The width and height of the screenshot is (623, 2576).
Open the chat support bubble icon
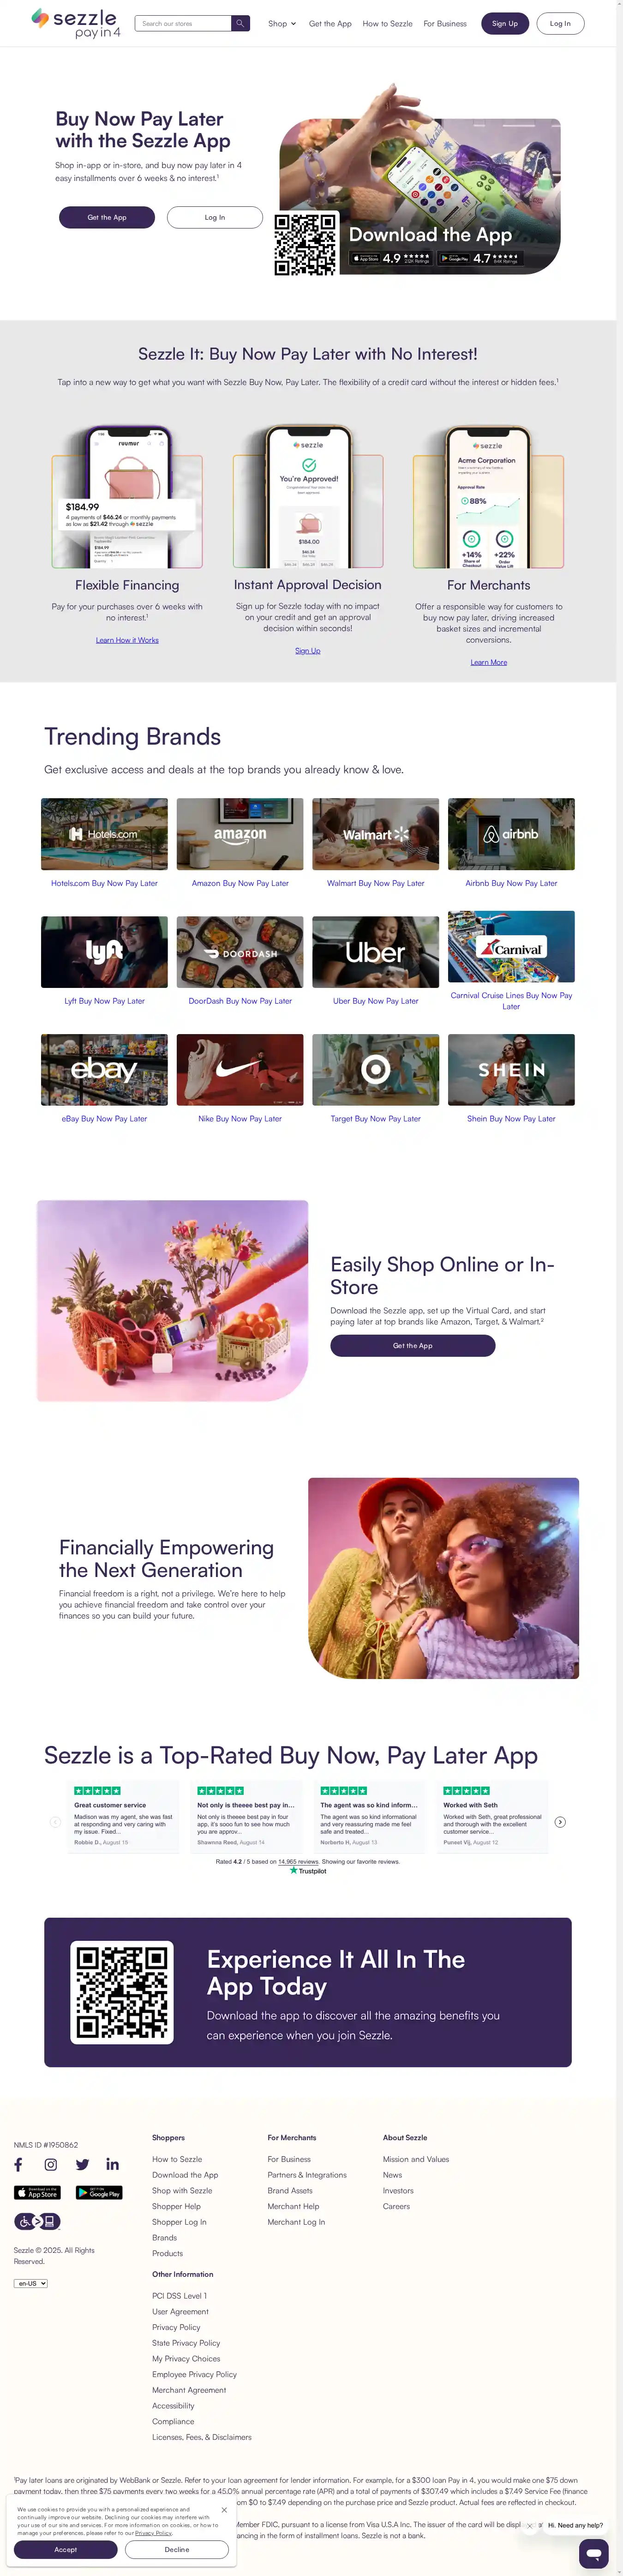point(594,2553)
